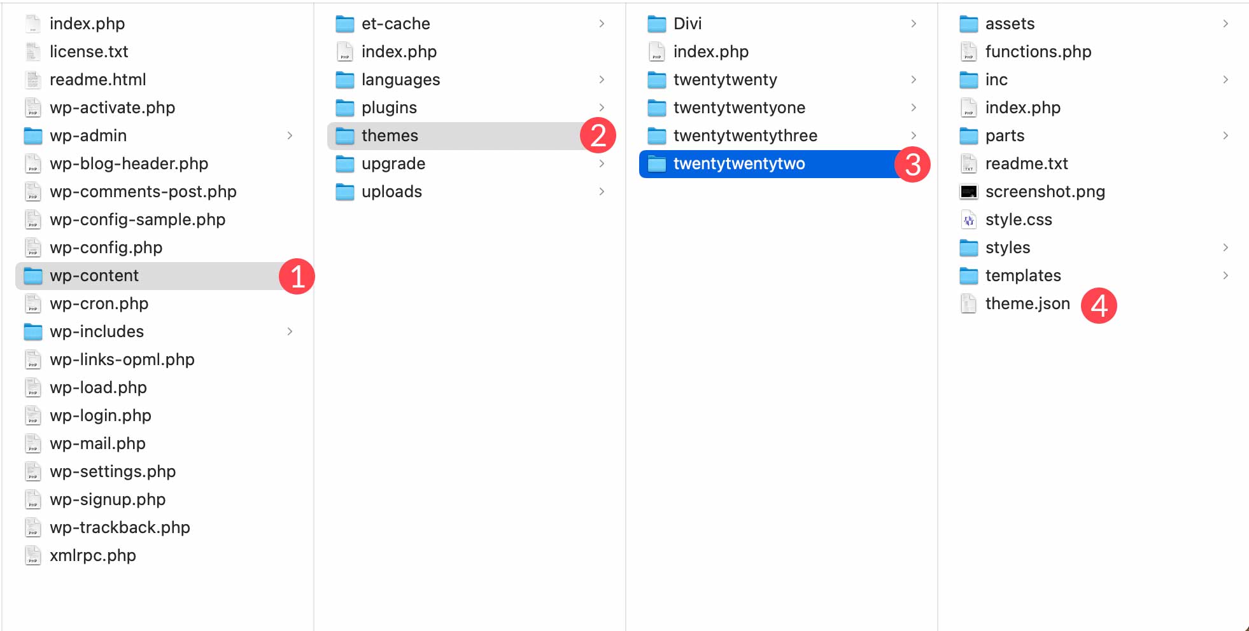Select the twentytwentyone theme folder
Screen dimensions: 1249x631
tap(739, 107)
